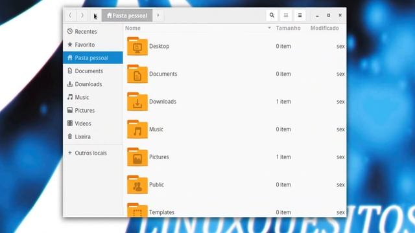The image size is (415, 233).
Task: Click the small arrow after Pasta pessoal path
Action: point(158,16)
